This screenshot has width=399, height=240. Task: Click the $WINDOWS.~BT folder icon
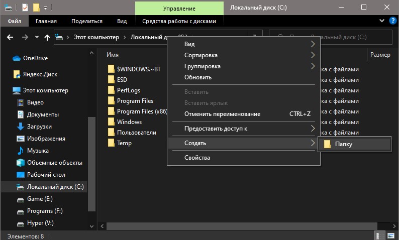point(111,69)
